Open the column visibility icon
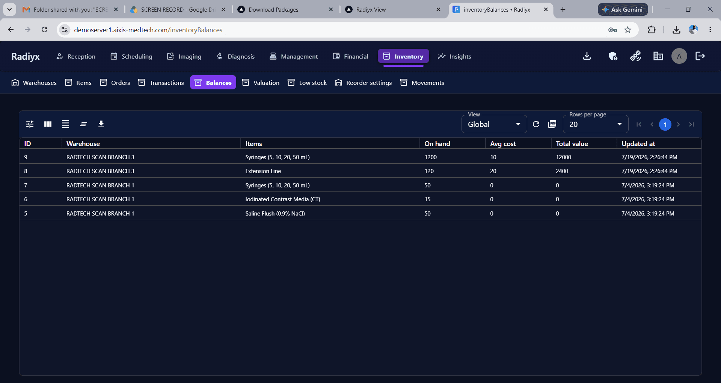Viewport: 721px width, 383px height. 48,124
